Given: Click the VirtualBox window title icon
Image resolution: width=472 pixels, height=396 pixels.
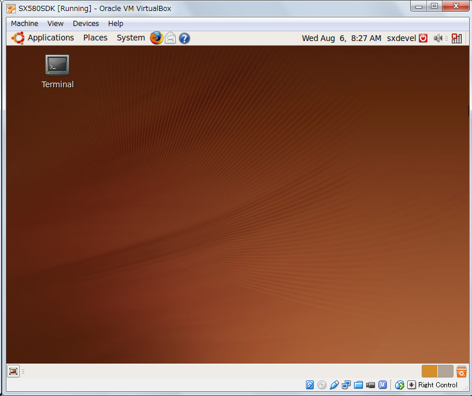Looking at the screenshot, I should tap(11, 9).
